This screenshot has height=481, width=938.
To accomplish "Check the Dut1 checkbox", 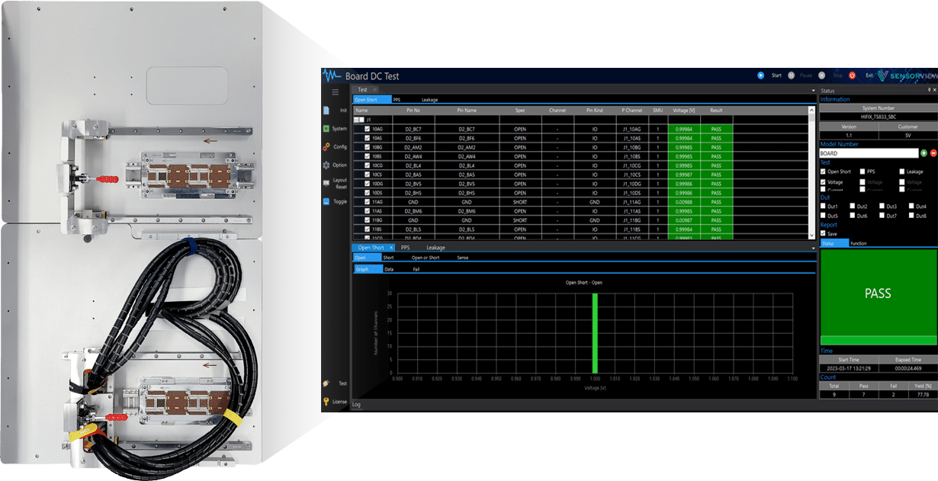I will (x=824, y=207).
